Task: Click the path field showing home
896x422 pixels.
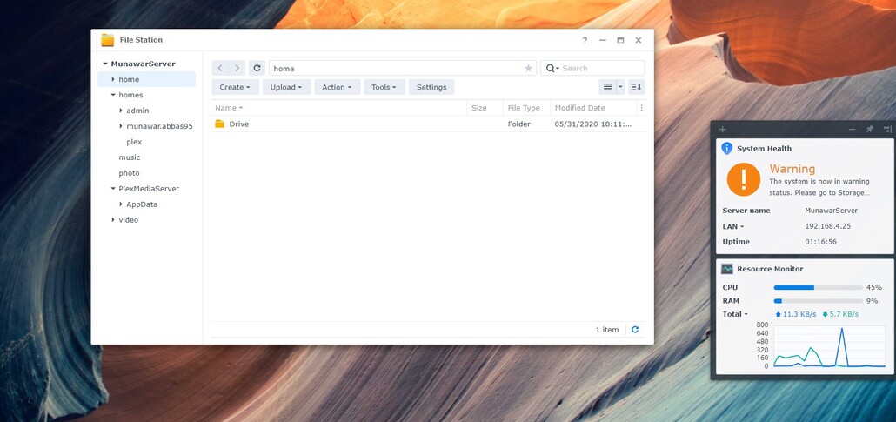Action: pos(403,68)
